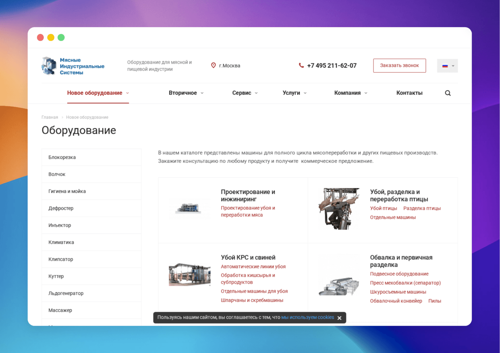Click the poultry processing thumbnail image
500x353 pixels.
[339, 209]
